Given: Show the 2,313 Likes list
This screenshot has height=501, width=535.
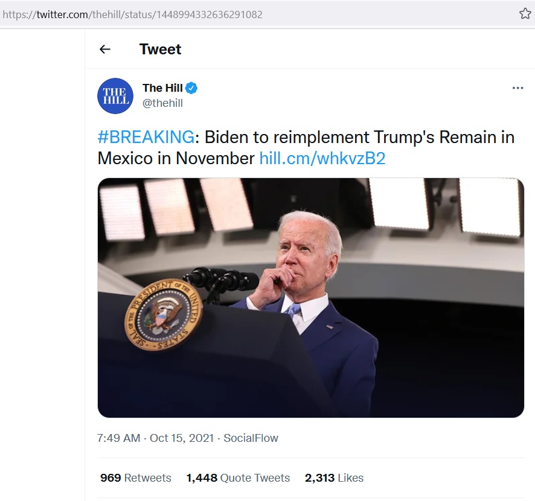Looking at the screenshot, I should click(334, 478).
